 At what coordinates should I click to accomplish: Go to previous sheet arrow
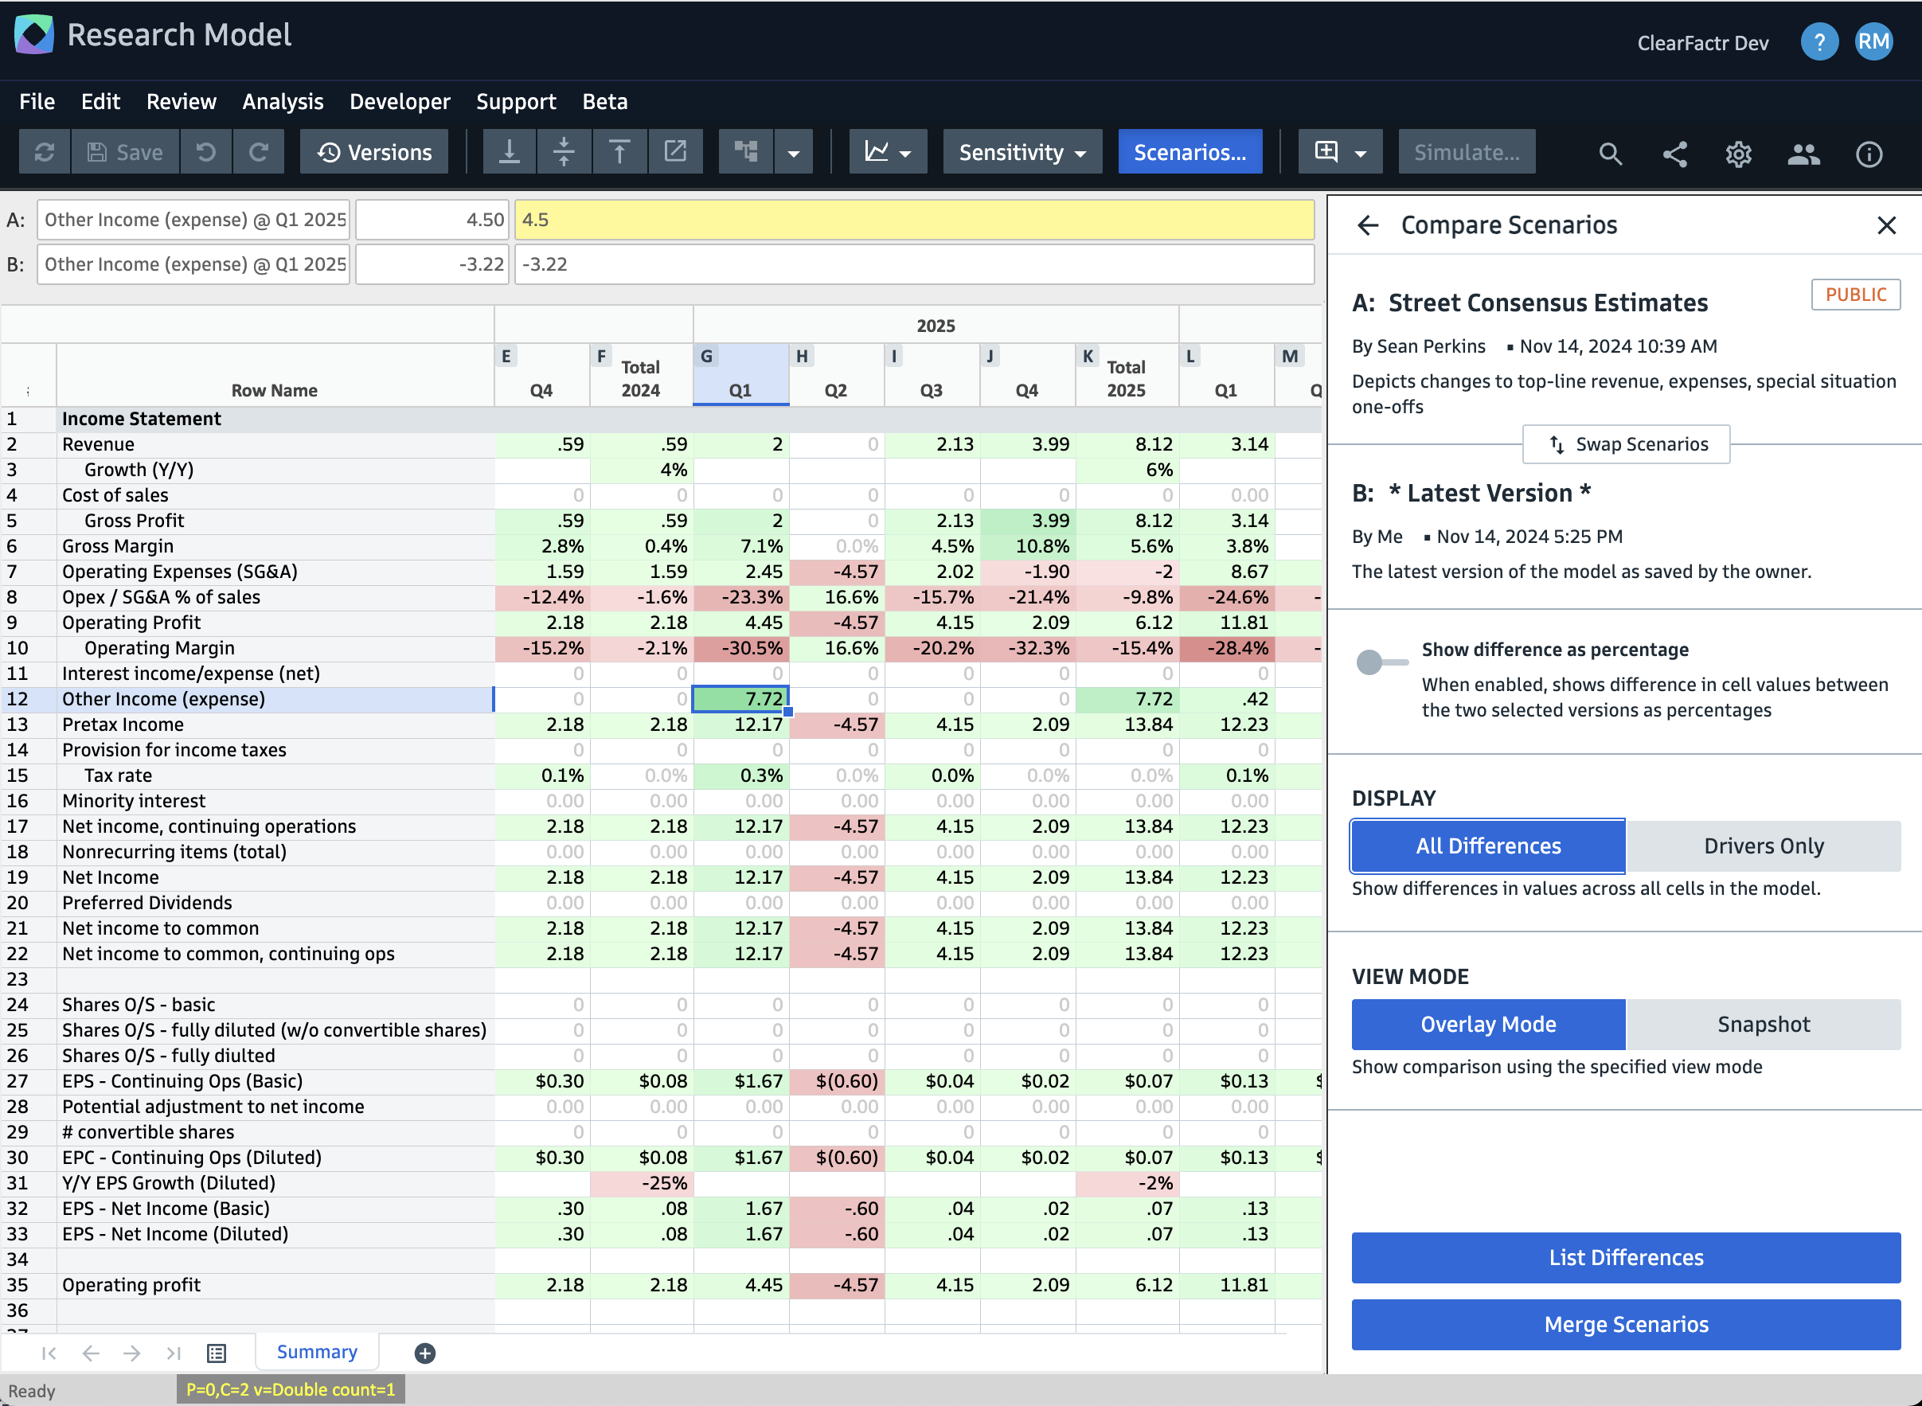pyautogui.click(x=90, y=1353)
